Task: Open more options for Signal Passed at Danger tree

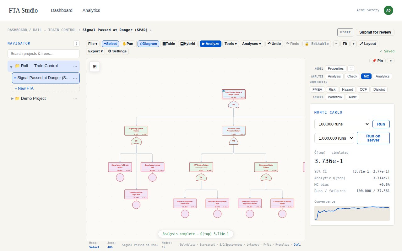Action: coord(75,78)
